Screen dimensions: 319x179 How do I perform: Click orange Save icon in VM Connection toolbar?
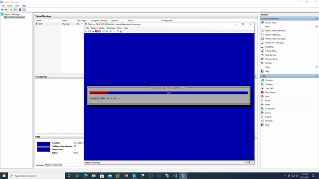coord(100,31)
